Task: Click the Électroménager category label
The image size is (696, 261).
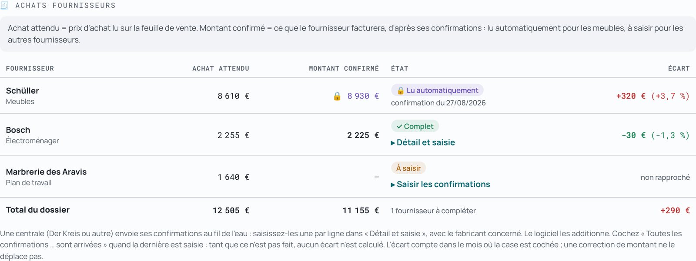Action: [x=32, y=141]
